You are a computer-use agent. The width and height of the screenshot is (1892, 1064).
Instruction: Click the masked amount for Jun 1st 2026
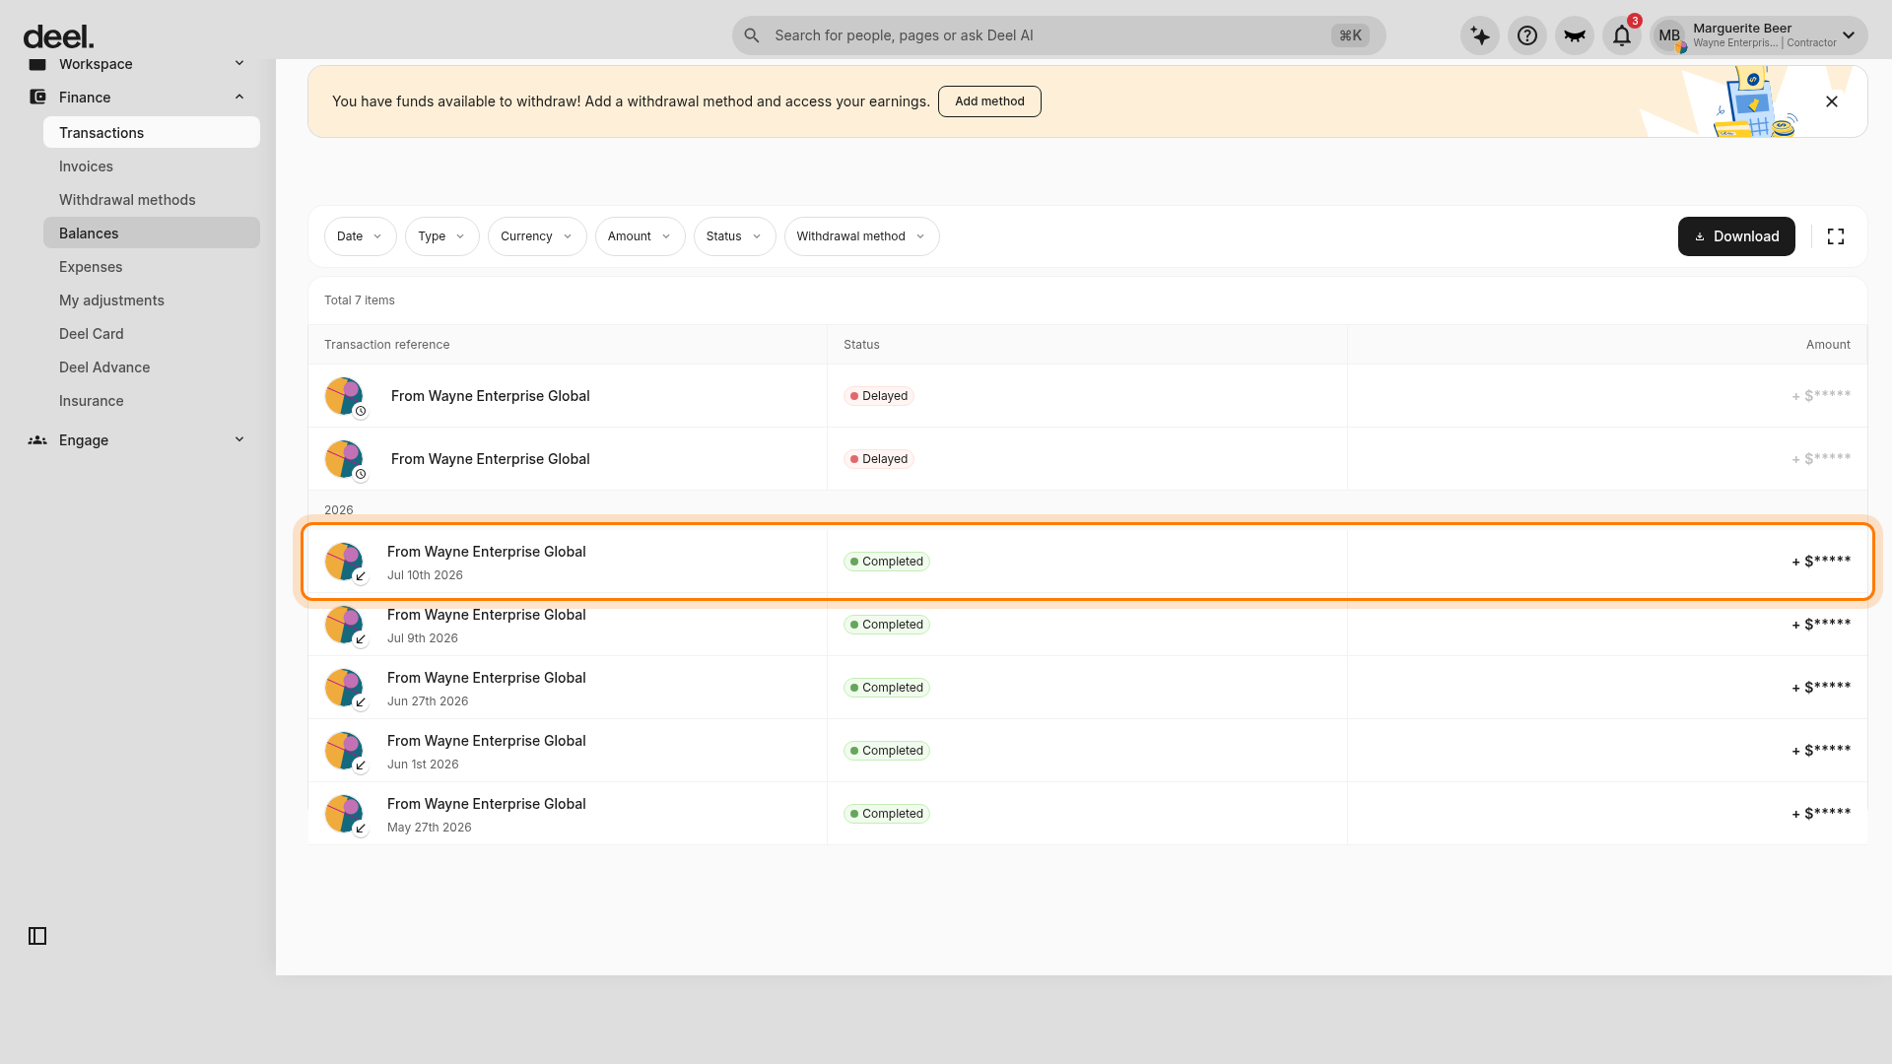(1821, 751)
